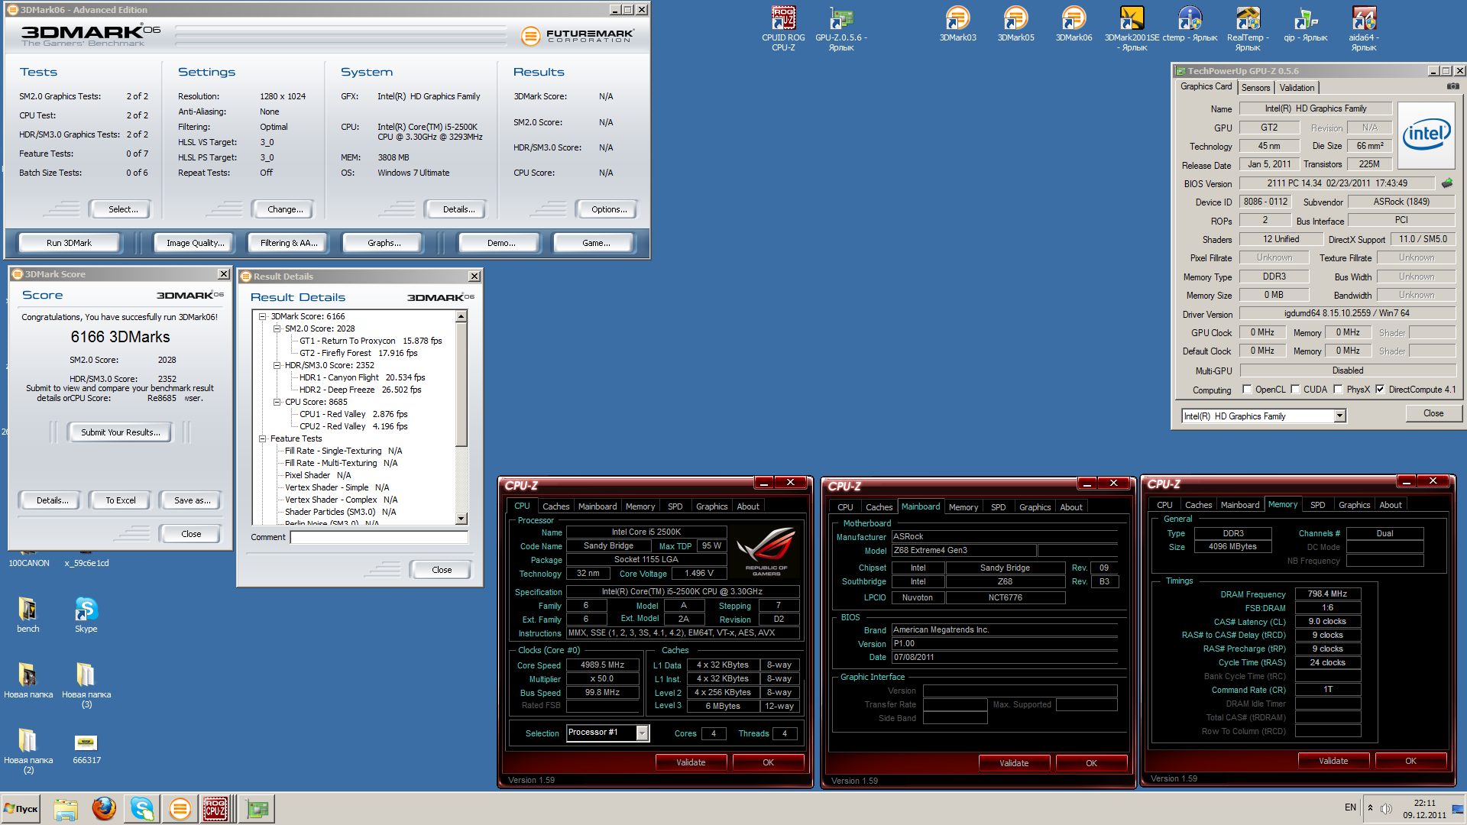
Task: Click Change... settings button
Action: pyautogui.click(x=285, y=209)
